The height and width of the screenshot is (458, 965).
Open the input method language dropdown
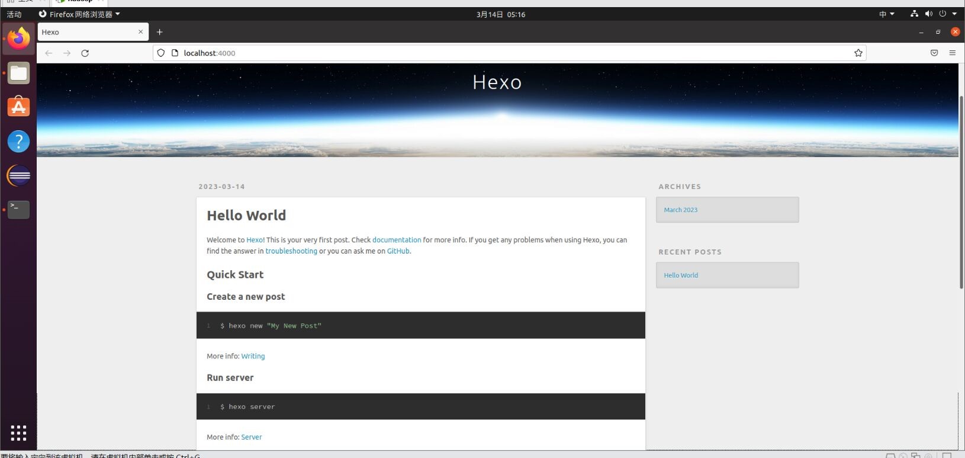click(886, 14)
